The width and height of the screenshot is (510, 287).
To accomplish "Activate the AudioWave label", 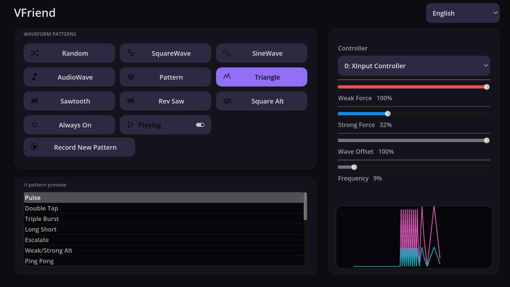I will coord(75,77).
